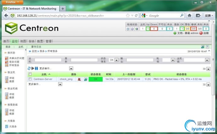The height and width of the screenshot is (134, 217).
Task: Click the icon beside 服务问题
Action: pyautogui.click(x=7, y=62)
